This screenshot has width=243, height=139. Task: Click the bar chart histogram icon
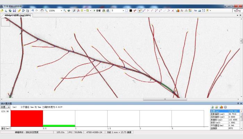(178, 10)
